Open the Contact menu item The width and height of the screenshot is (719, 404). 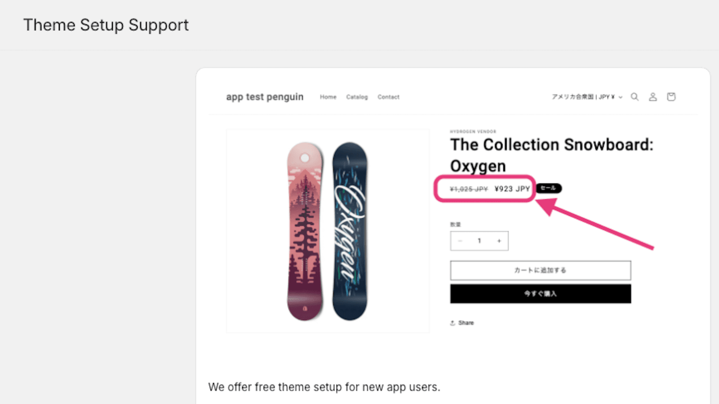tap(388, 97)
